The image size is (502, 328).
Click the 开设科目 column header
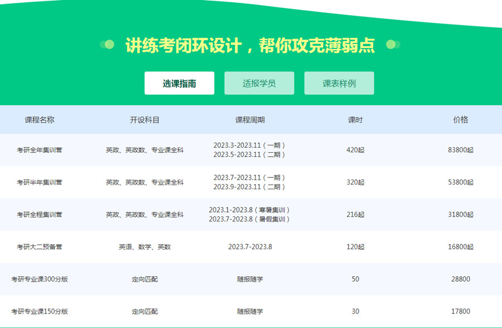pyautogui.click(x=144, y=120)
